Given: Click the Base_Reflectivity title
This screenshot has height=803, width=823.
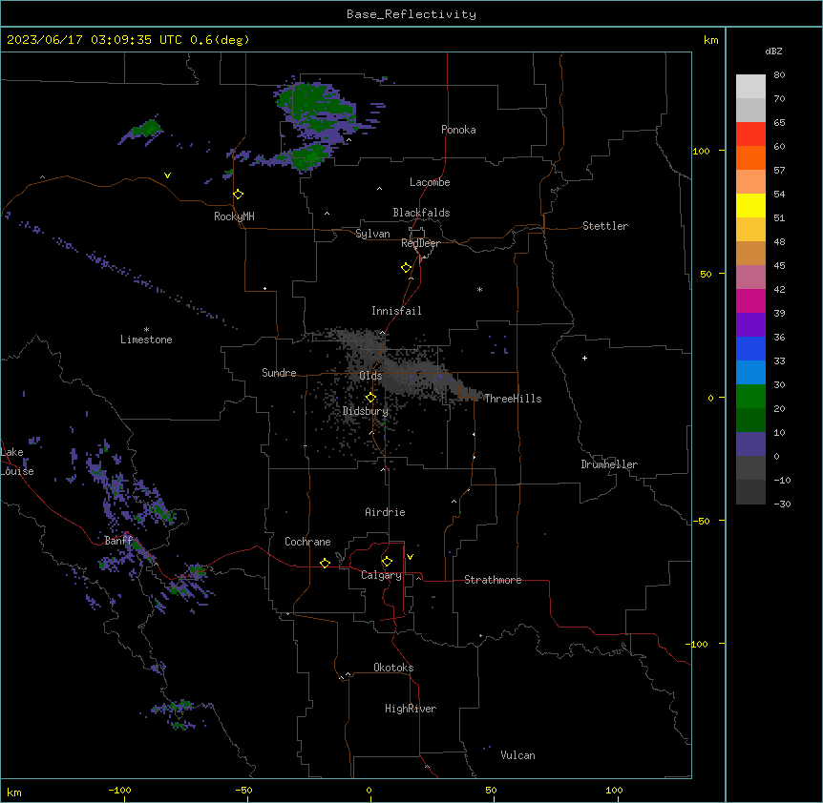Looking at the screenshot, I should point(411,14).
